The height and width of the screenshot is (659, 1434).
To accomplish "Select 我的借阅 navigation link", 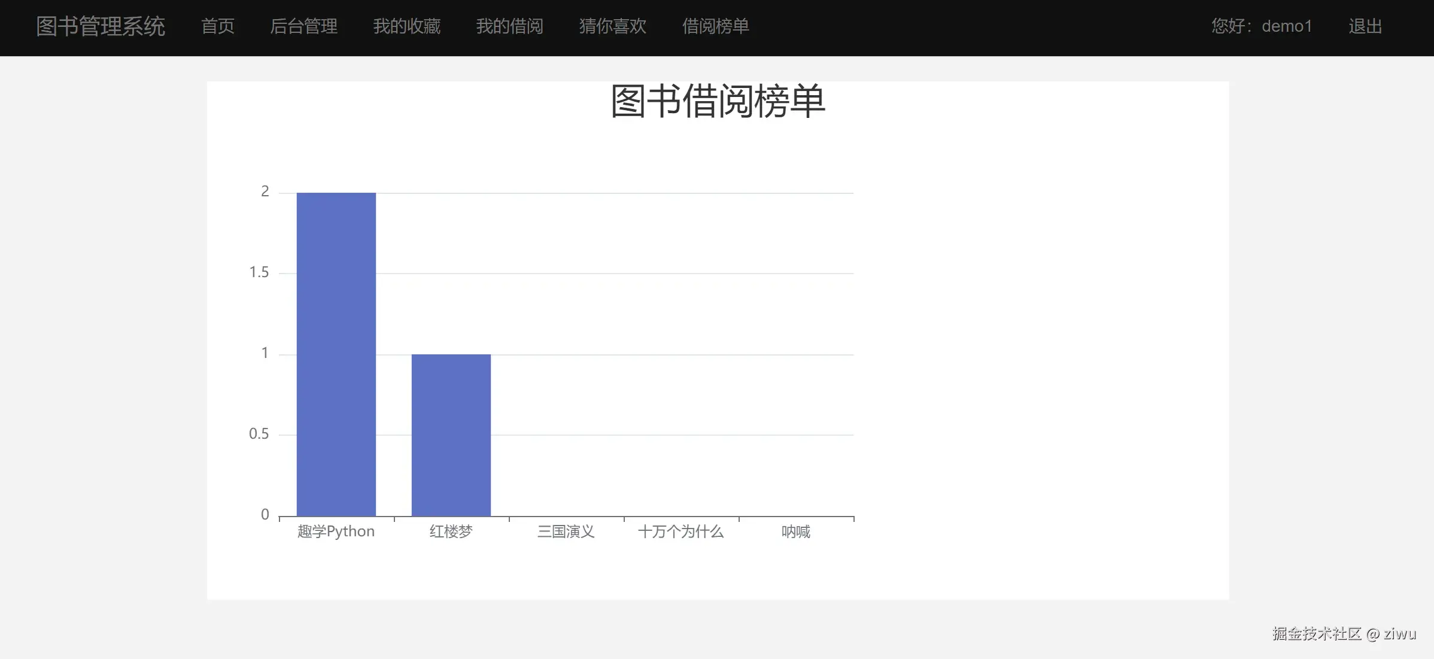I will tap(509, 26).
